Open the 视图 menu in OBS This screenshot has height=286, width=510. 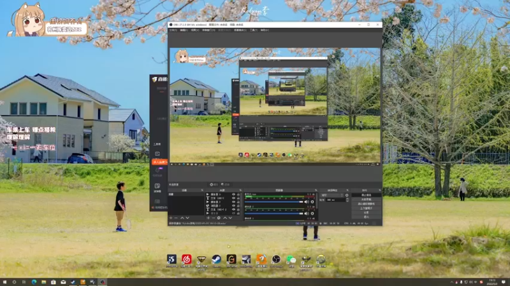(195, 30)
